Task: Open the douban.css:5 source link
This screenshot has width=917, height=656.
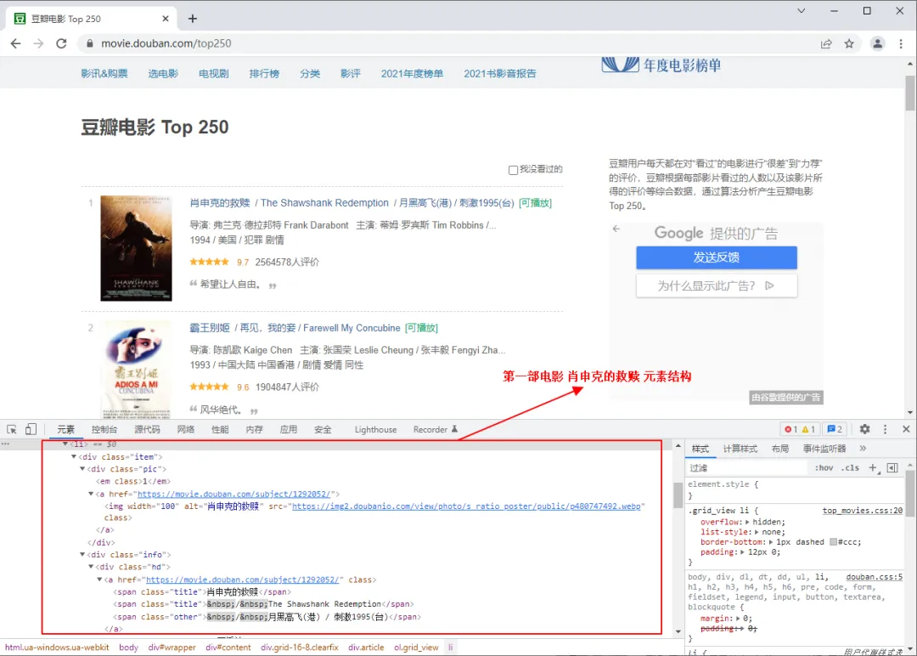Action: coord(874,577)
